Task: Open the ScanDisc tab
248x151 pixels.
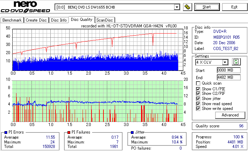Action: [x=104, y=20]
